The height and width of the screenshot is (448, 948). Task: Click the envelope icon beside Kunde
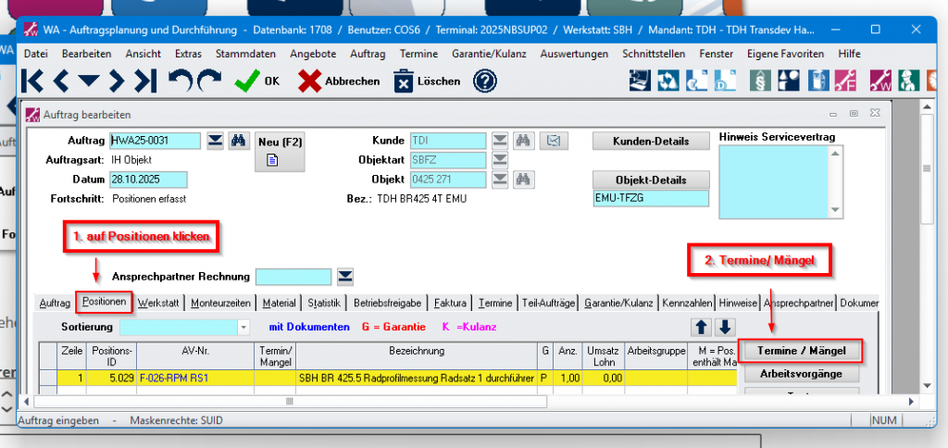coord(553,141)
